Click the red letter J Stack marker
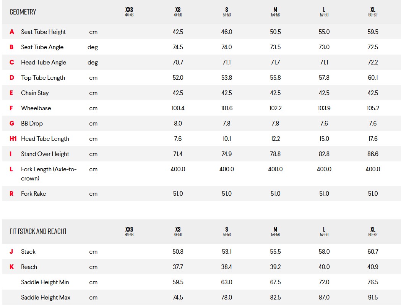The image size is (401, 306). pos(11,252)
